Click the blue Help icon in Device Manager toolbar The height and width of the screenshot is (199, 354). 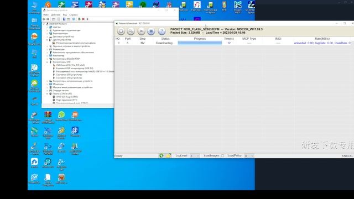[64, 19]
